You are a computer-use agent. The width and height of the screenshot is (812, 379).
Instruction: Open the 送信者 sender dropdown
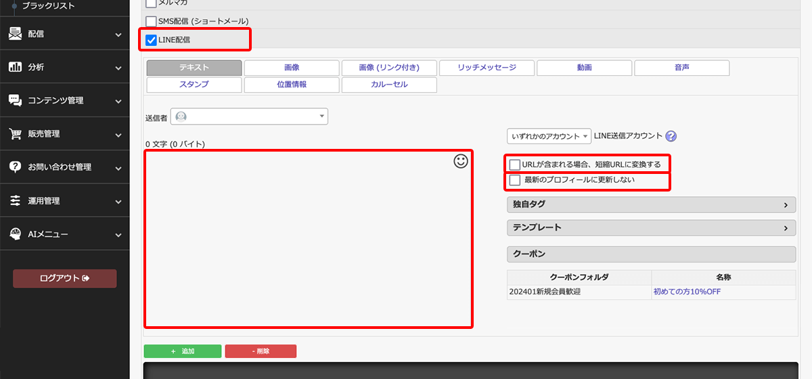[249, 116]
